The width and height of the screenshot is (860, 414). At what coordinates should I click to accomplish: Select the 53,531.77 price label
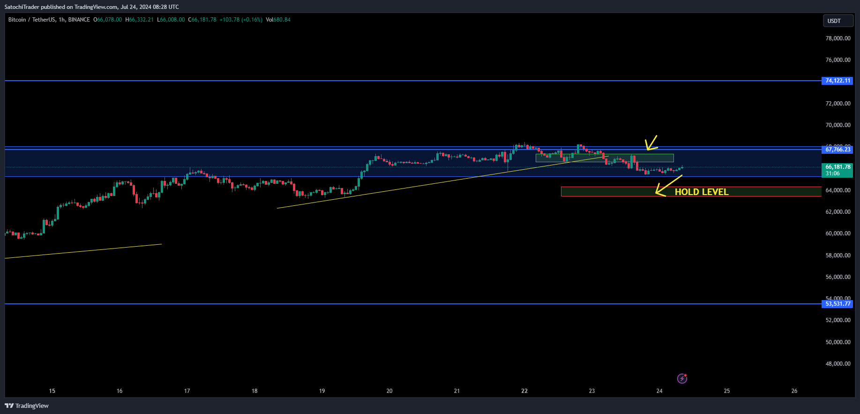click(x=837, y=304)
